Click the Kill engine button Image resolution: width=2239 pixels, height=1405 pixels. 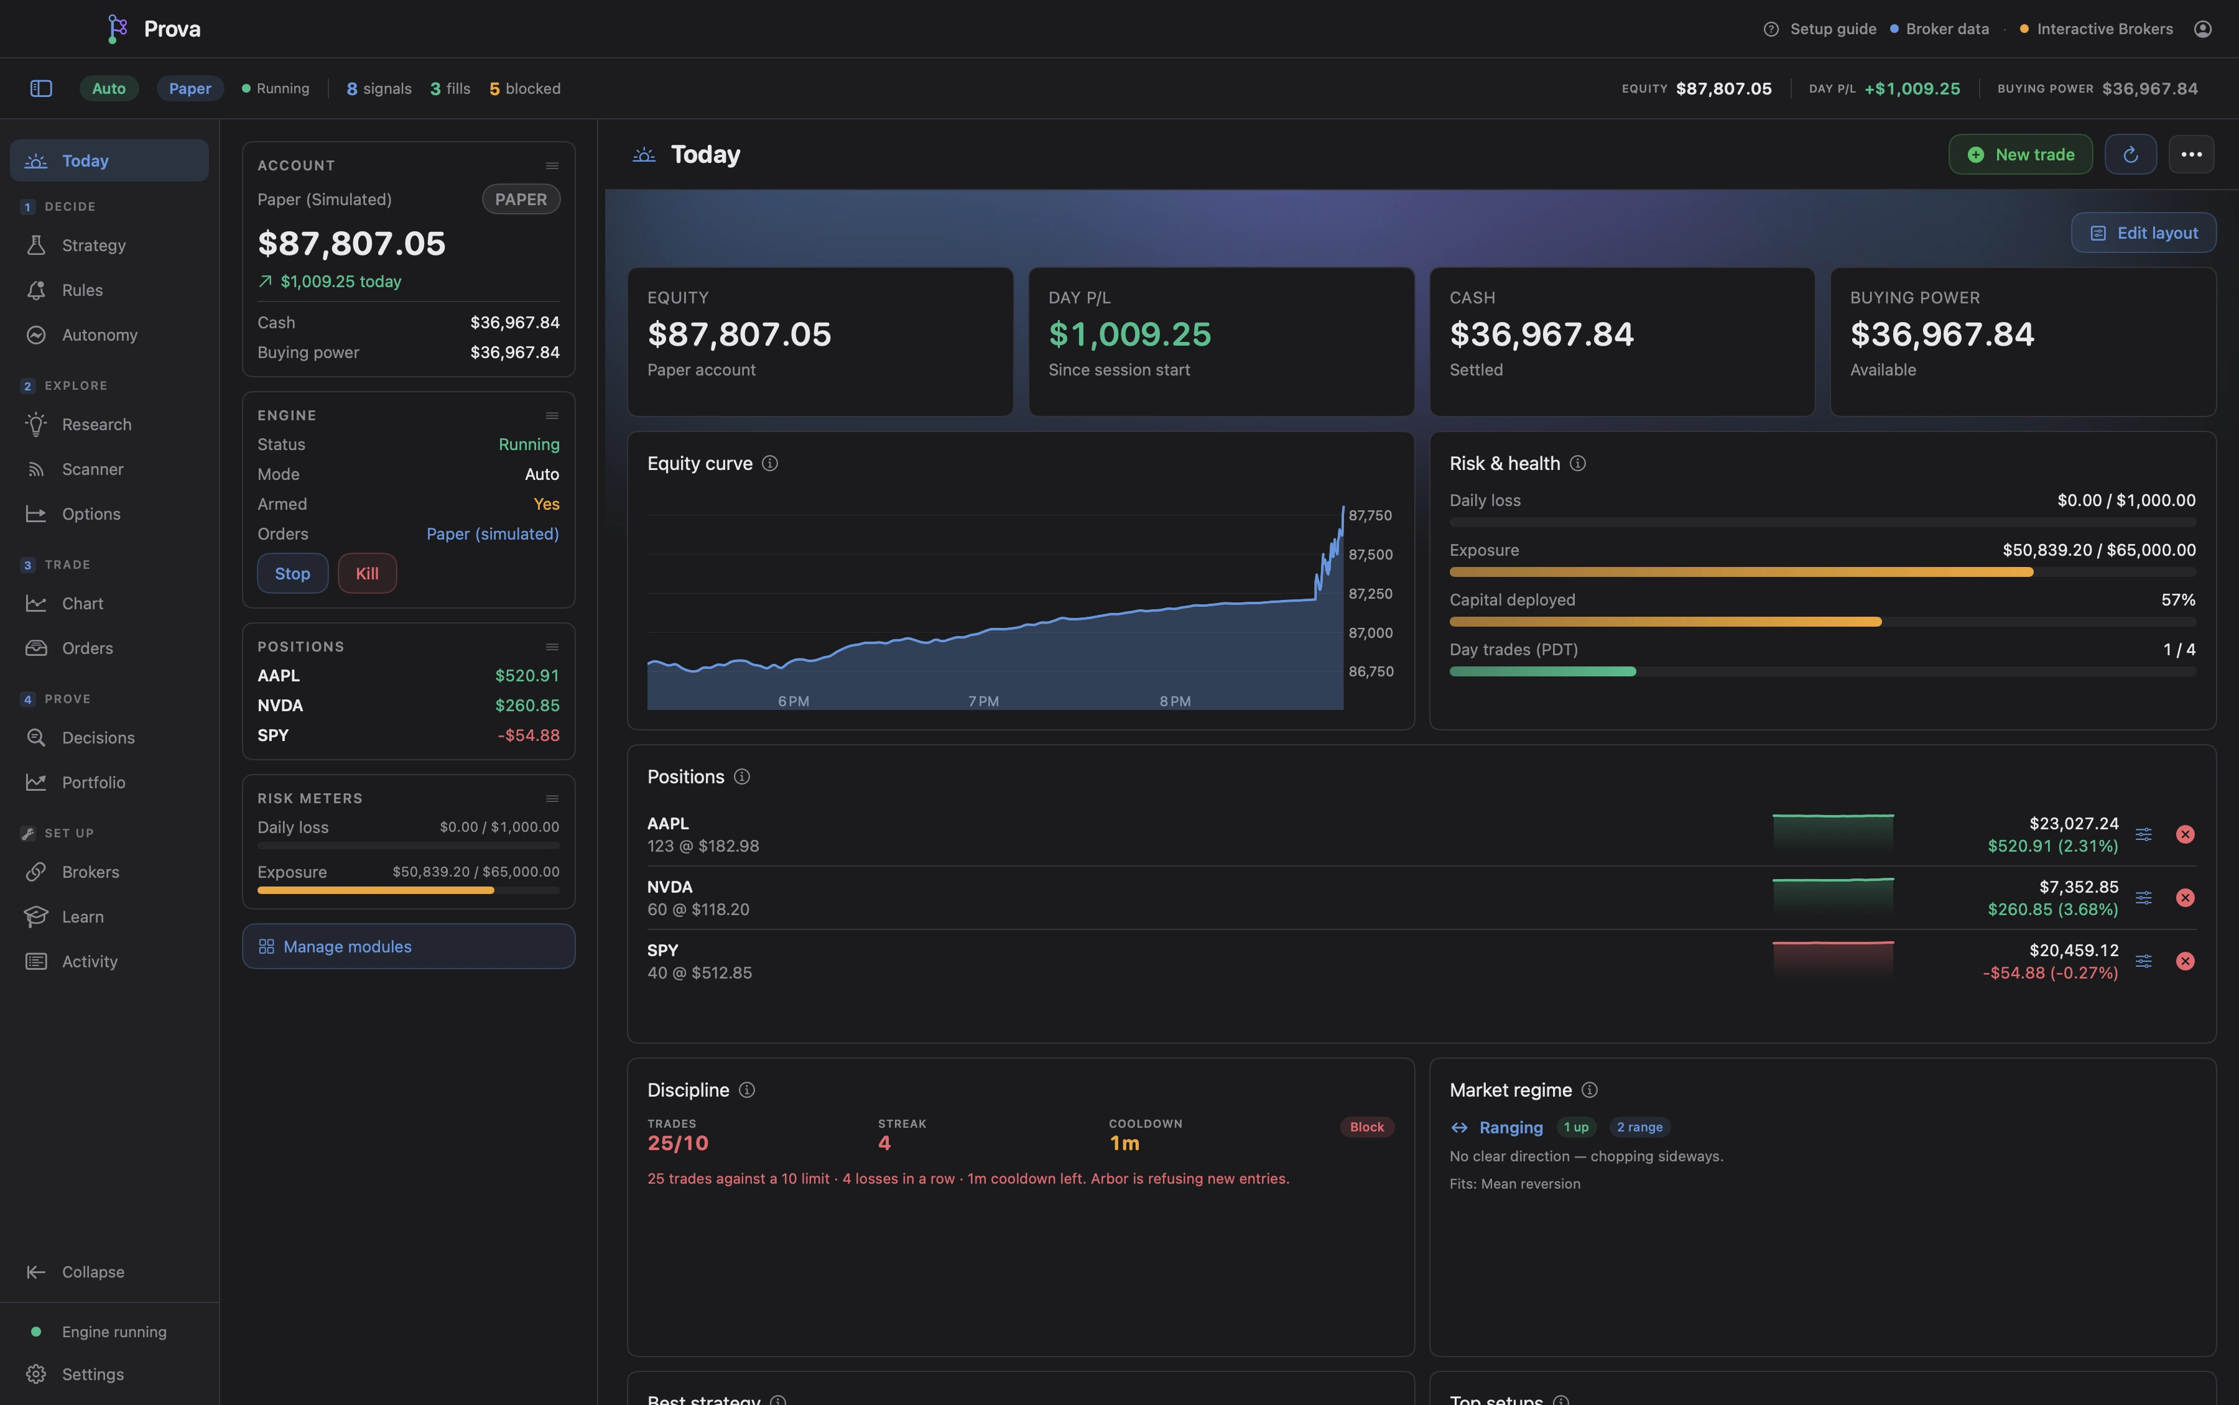(367, 573)
